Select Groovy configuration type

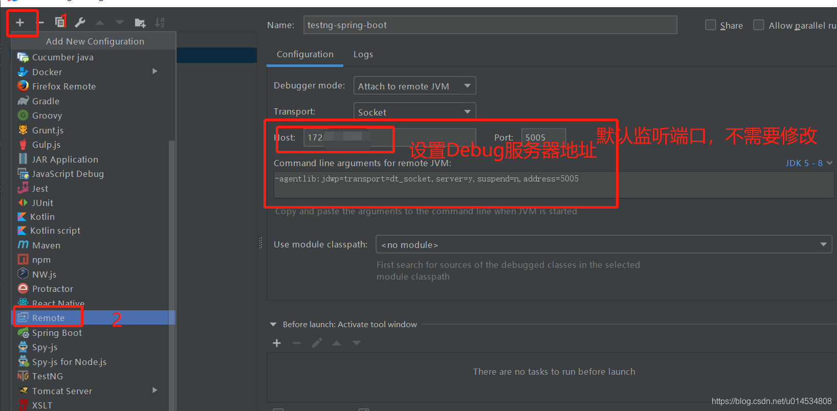[93, 116]
